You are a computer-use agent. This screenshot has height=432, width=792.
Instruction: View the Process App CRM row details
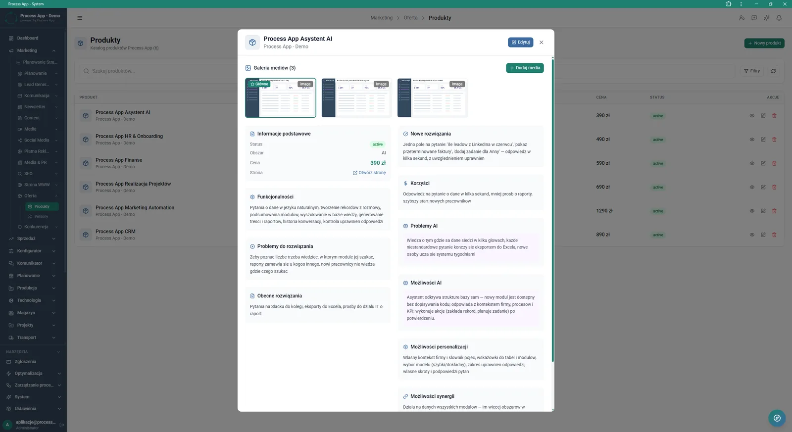752,235
